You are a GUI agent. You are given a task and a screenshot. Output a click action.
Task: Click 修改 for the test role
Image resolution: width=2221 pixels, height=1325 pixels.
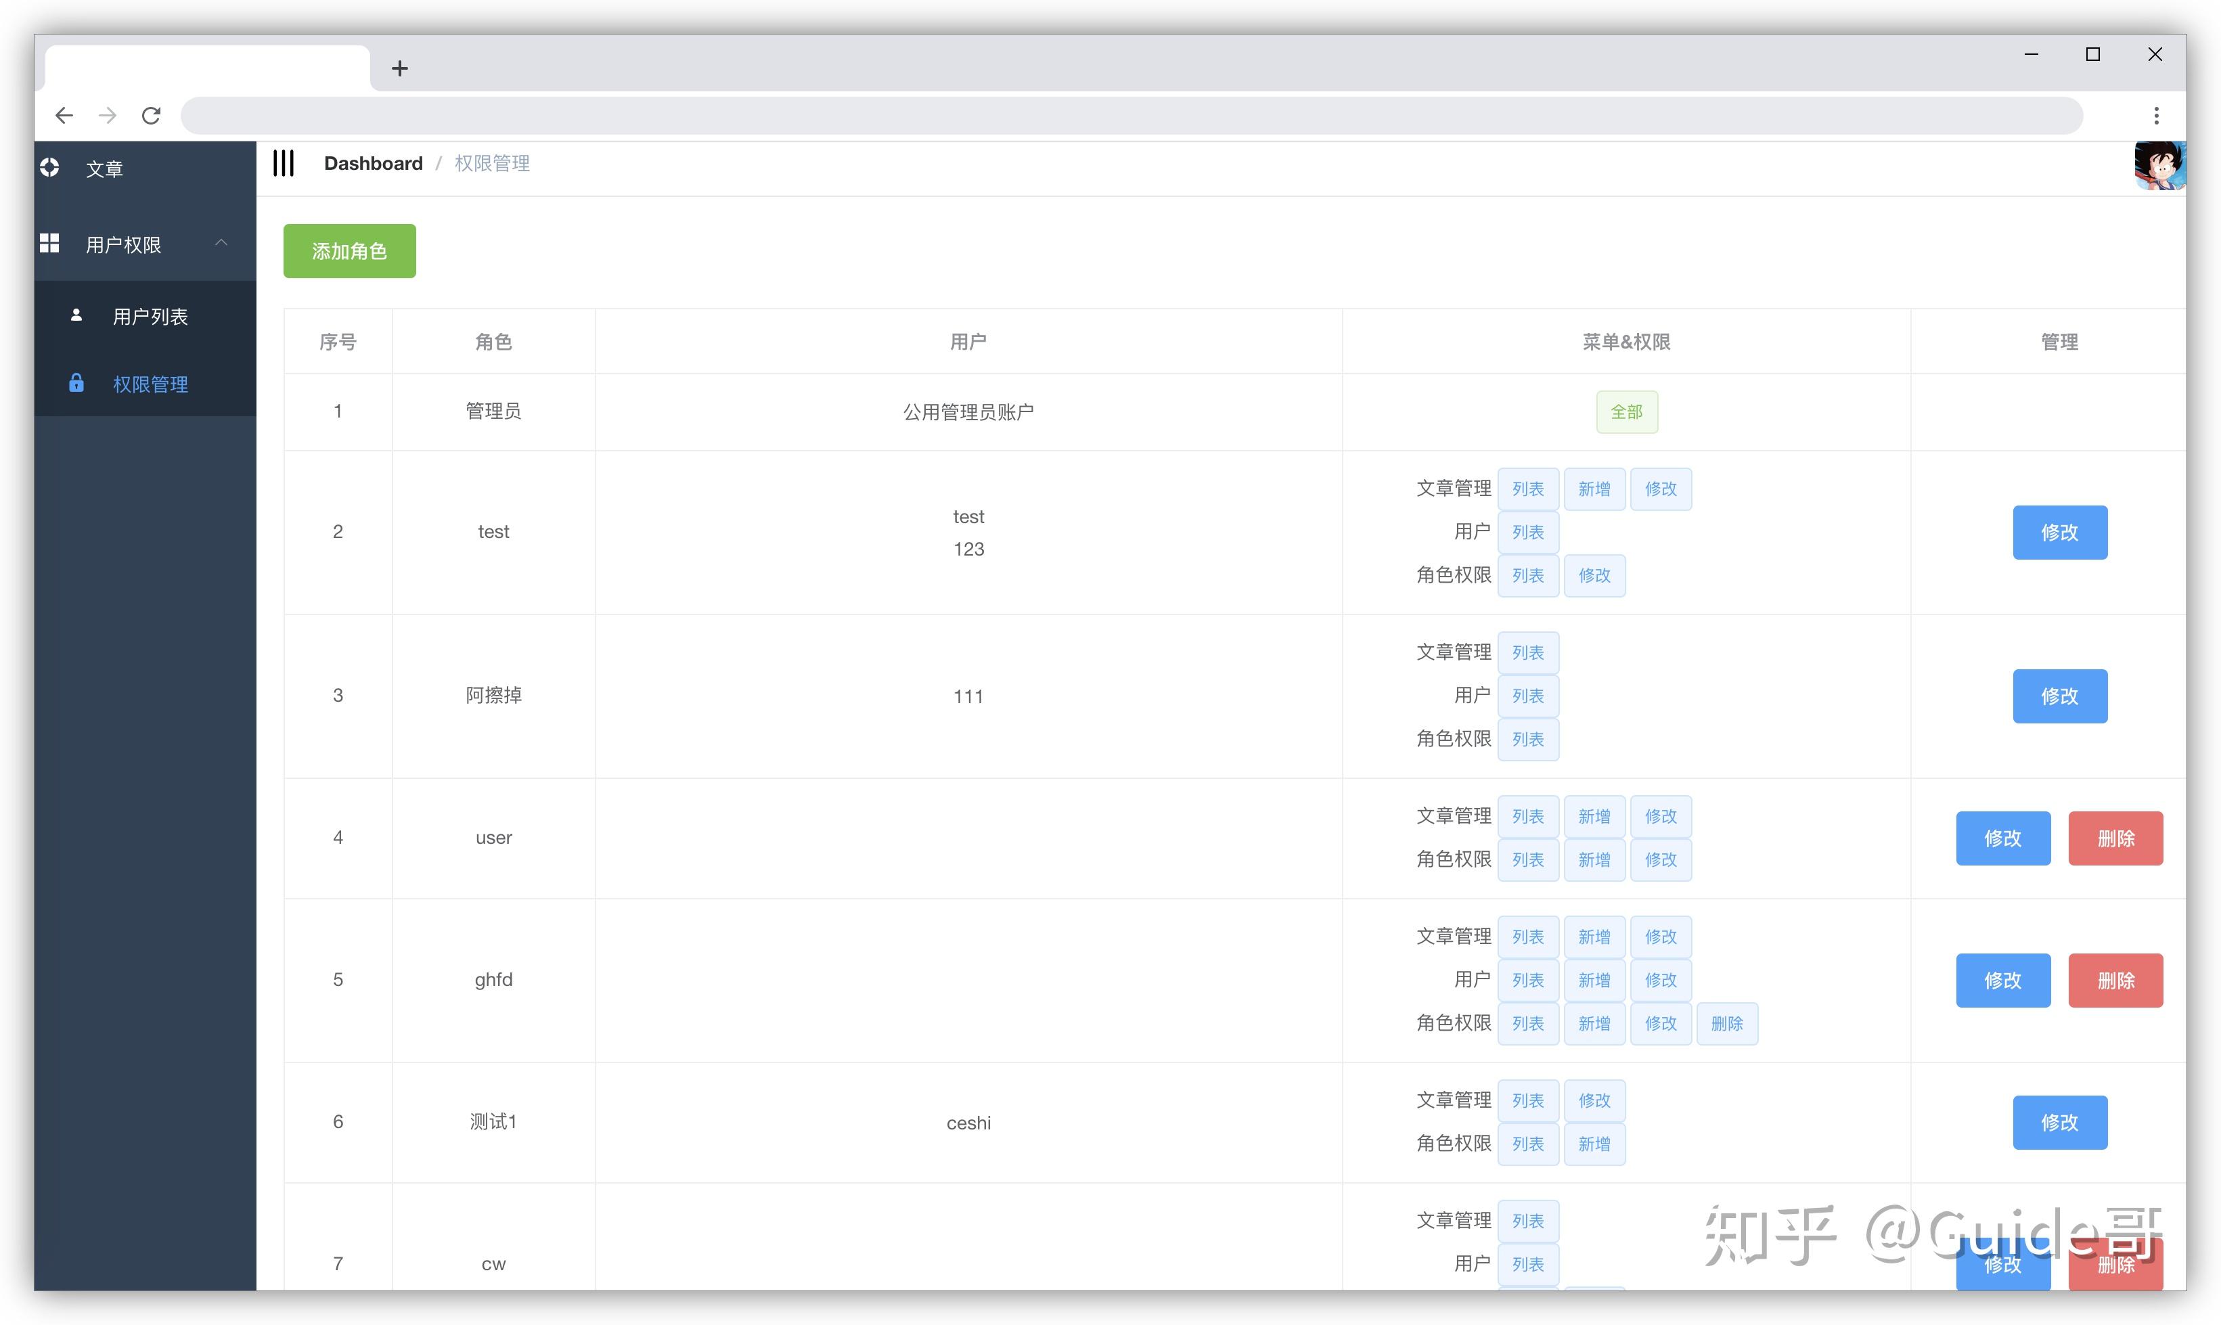tap(2059, 532)
